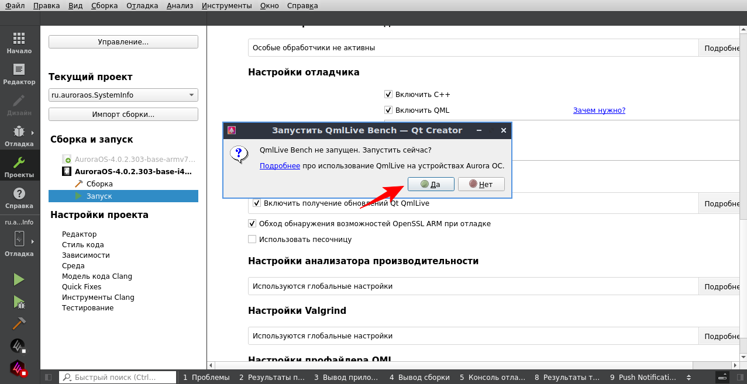Click the Quick Search (Быстрый поиск) field
The height and width of the screenshot is (384, 747).
point(118,378)
